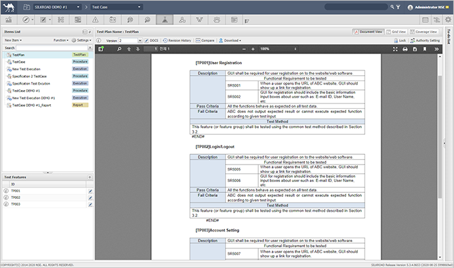Image resolution: width=454 pixels, height=268 pixels.
Task: Select TestPlan item in Items List
Action: 47,55
